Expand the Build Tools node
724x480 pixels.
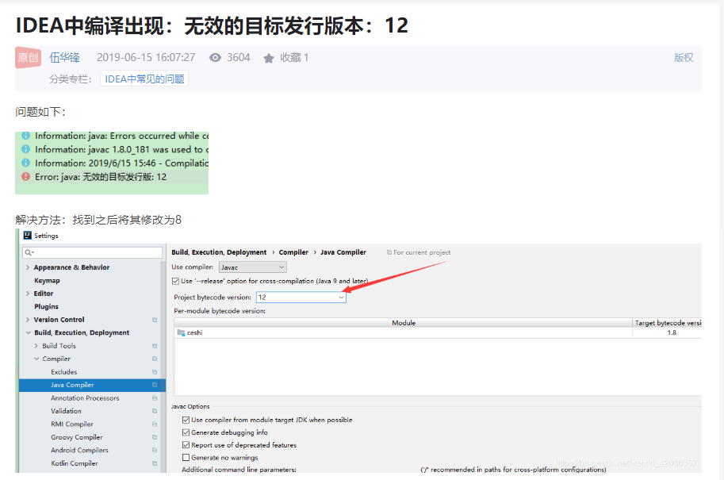[36, 346]
